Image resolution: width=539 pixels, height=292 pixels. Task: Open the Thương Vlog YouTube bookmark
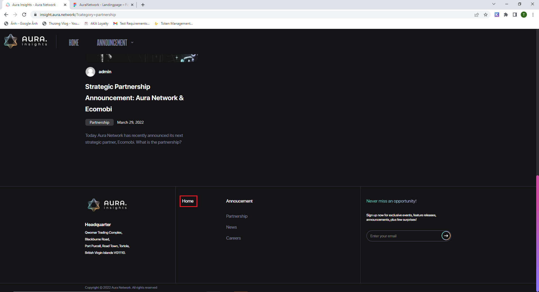(x=61, y=24)
